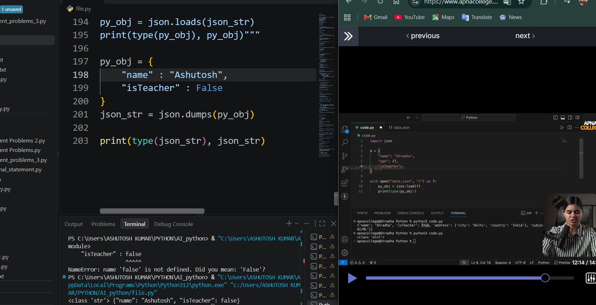Open nal_statement.py in the file explorer
Image resolution: width=596 pixels, height=305 pixels.
tap(21, 170)
